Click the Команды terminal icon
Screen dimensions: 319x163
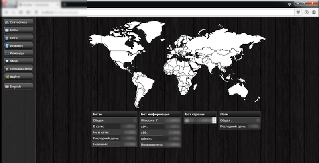(6, 53)
